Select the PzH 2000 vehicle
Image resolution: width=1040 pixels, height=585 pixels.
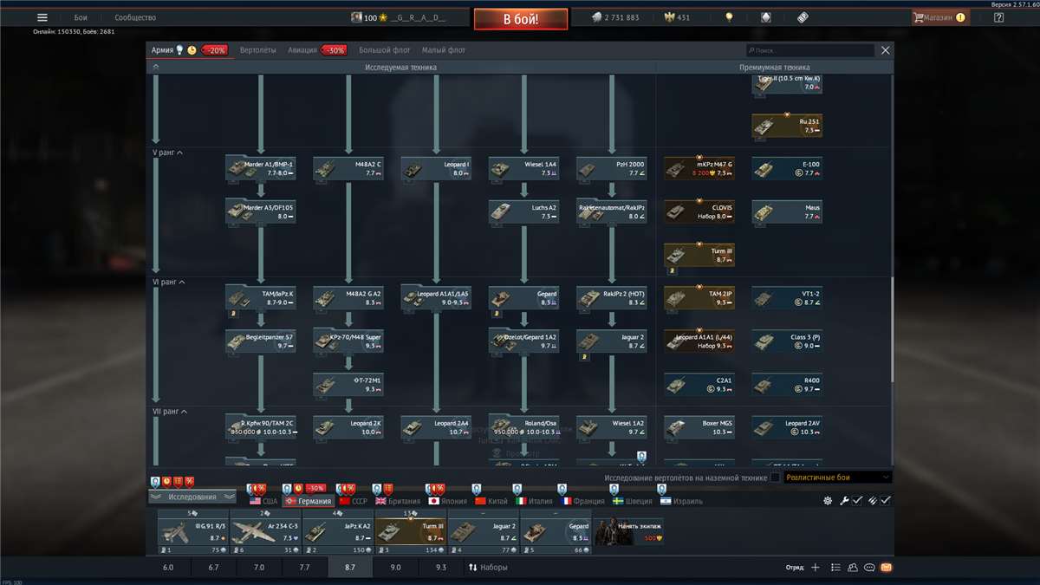coord(612,168)
